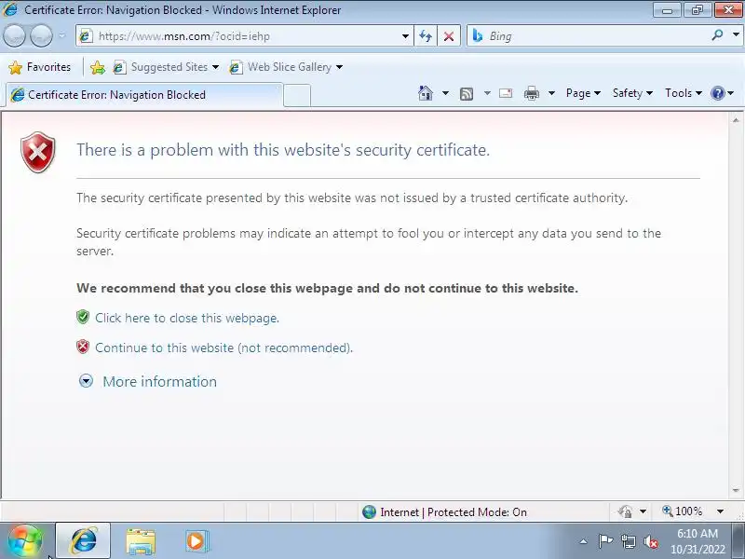Expand the address bar autocomplete dropdown

point(405,36)
